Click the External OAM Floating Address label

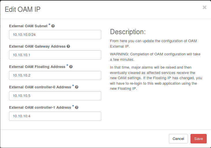(37, 67)
